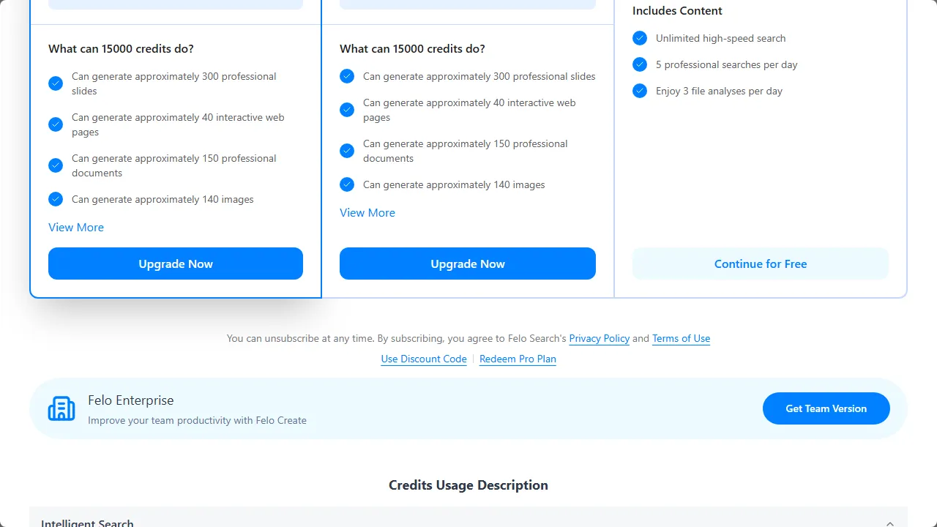This screenshot has width=937, height=527.
Task: Open the Privacy Policy link
Action: (600, 338)
